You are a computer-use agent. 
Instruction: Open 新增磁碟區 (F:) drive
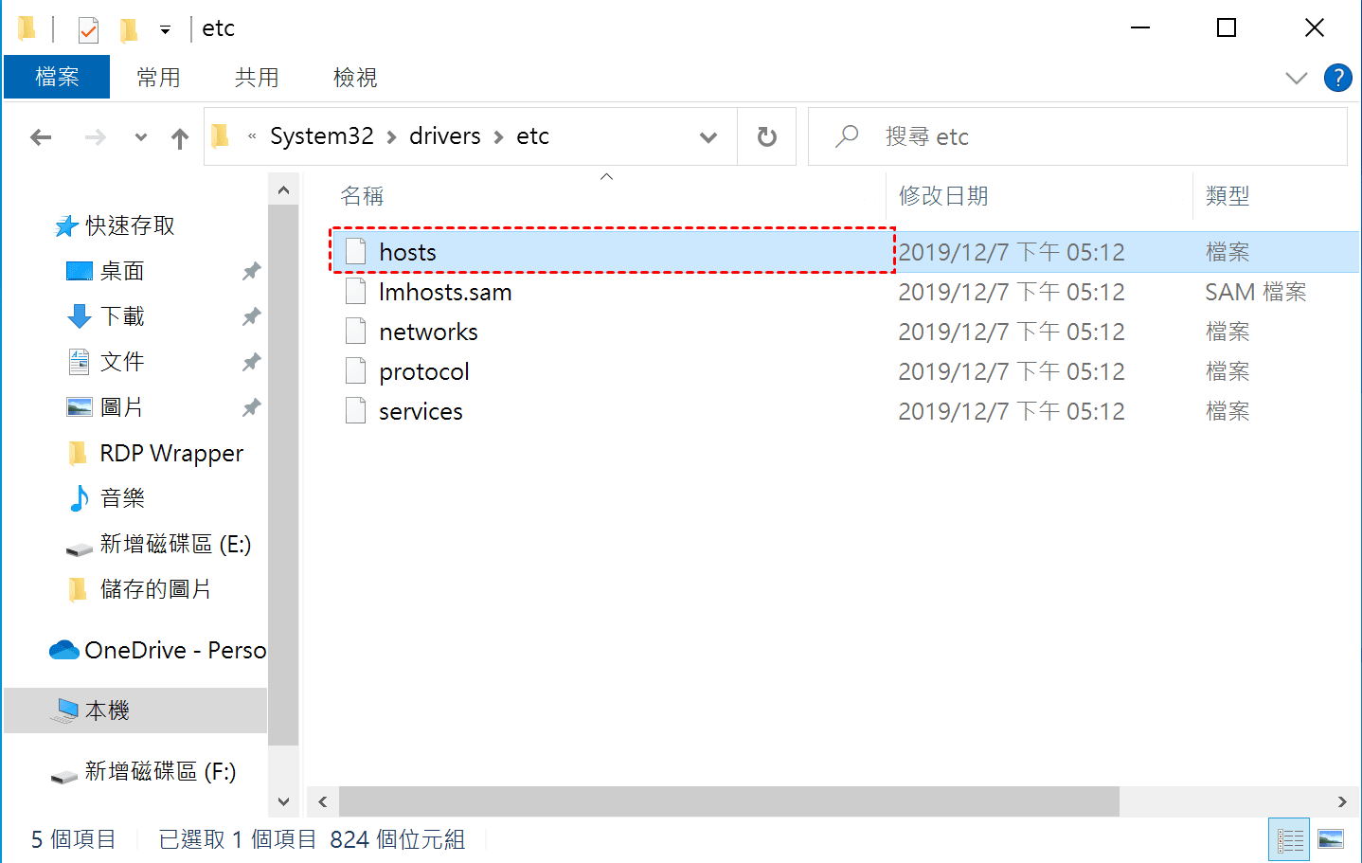tap(160, 771)
